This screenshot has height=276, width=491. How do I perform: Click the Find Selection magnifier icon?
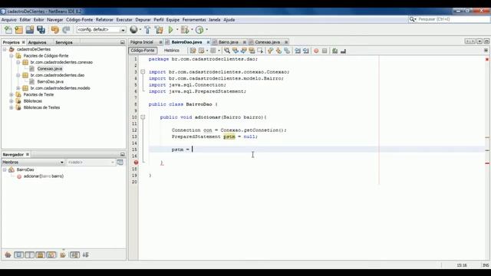[227, 51]
